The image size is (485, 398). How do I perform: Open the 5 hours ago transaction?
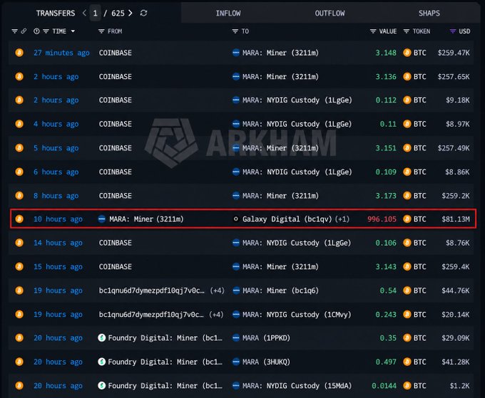56,148
